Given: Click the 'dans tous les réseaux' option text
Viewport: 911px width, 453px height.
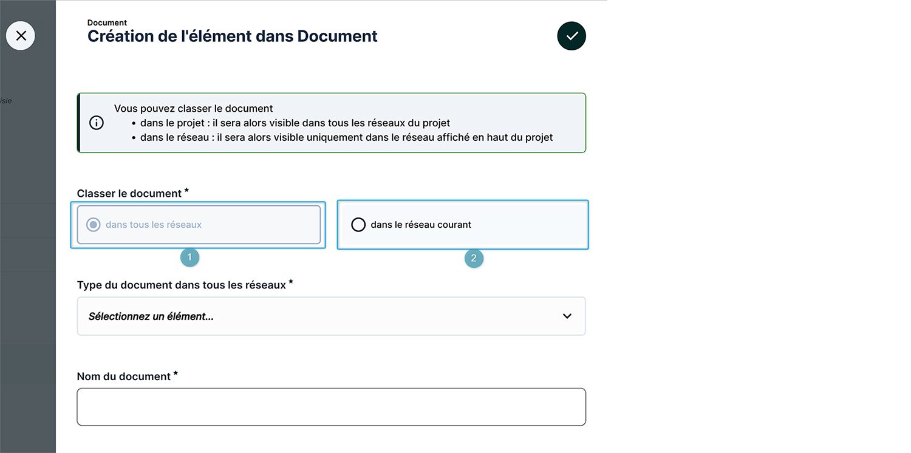Looking at the screenshot, I should [x=154, y=225].
